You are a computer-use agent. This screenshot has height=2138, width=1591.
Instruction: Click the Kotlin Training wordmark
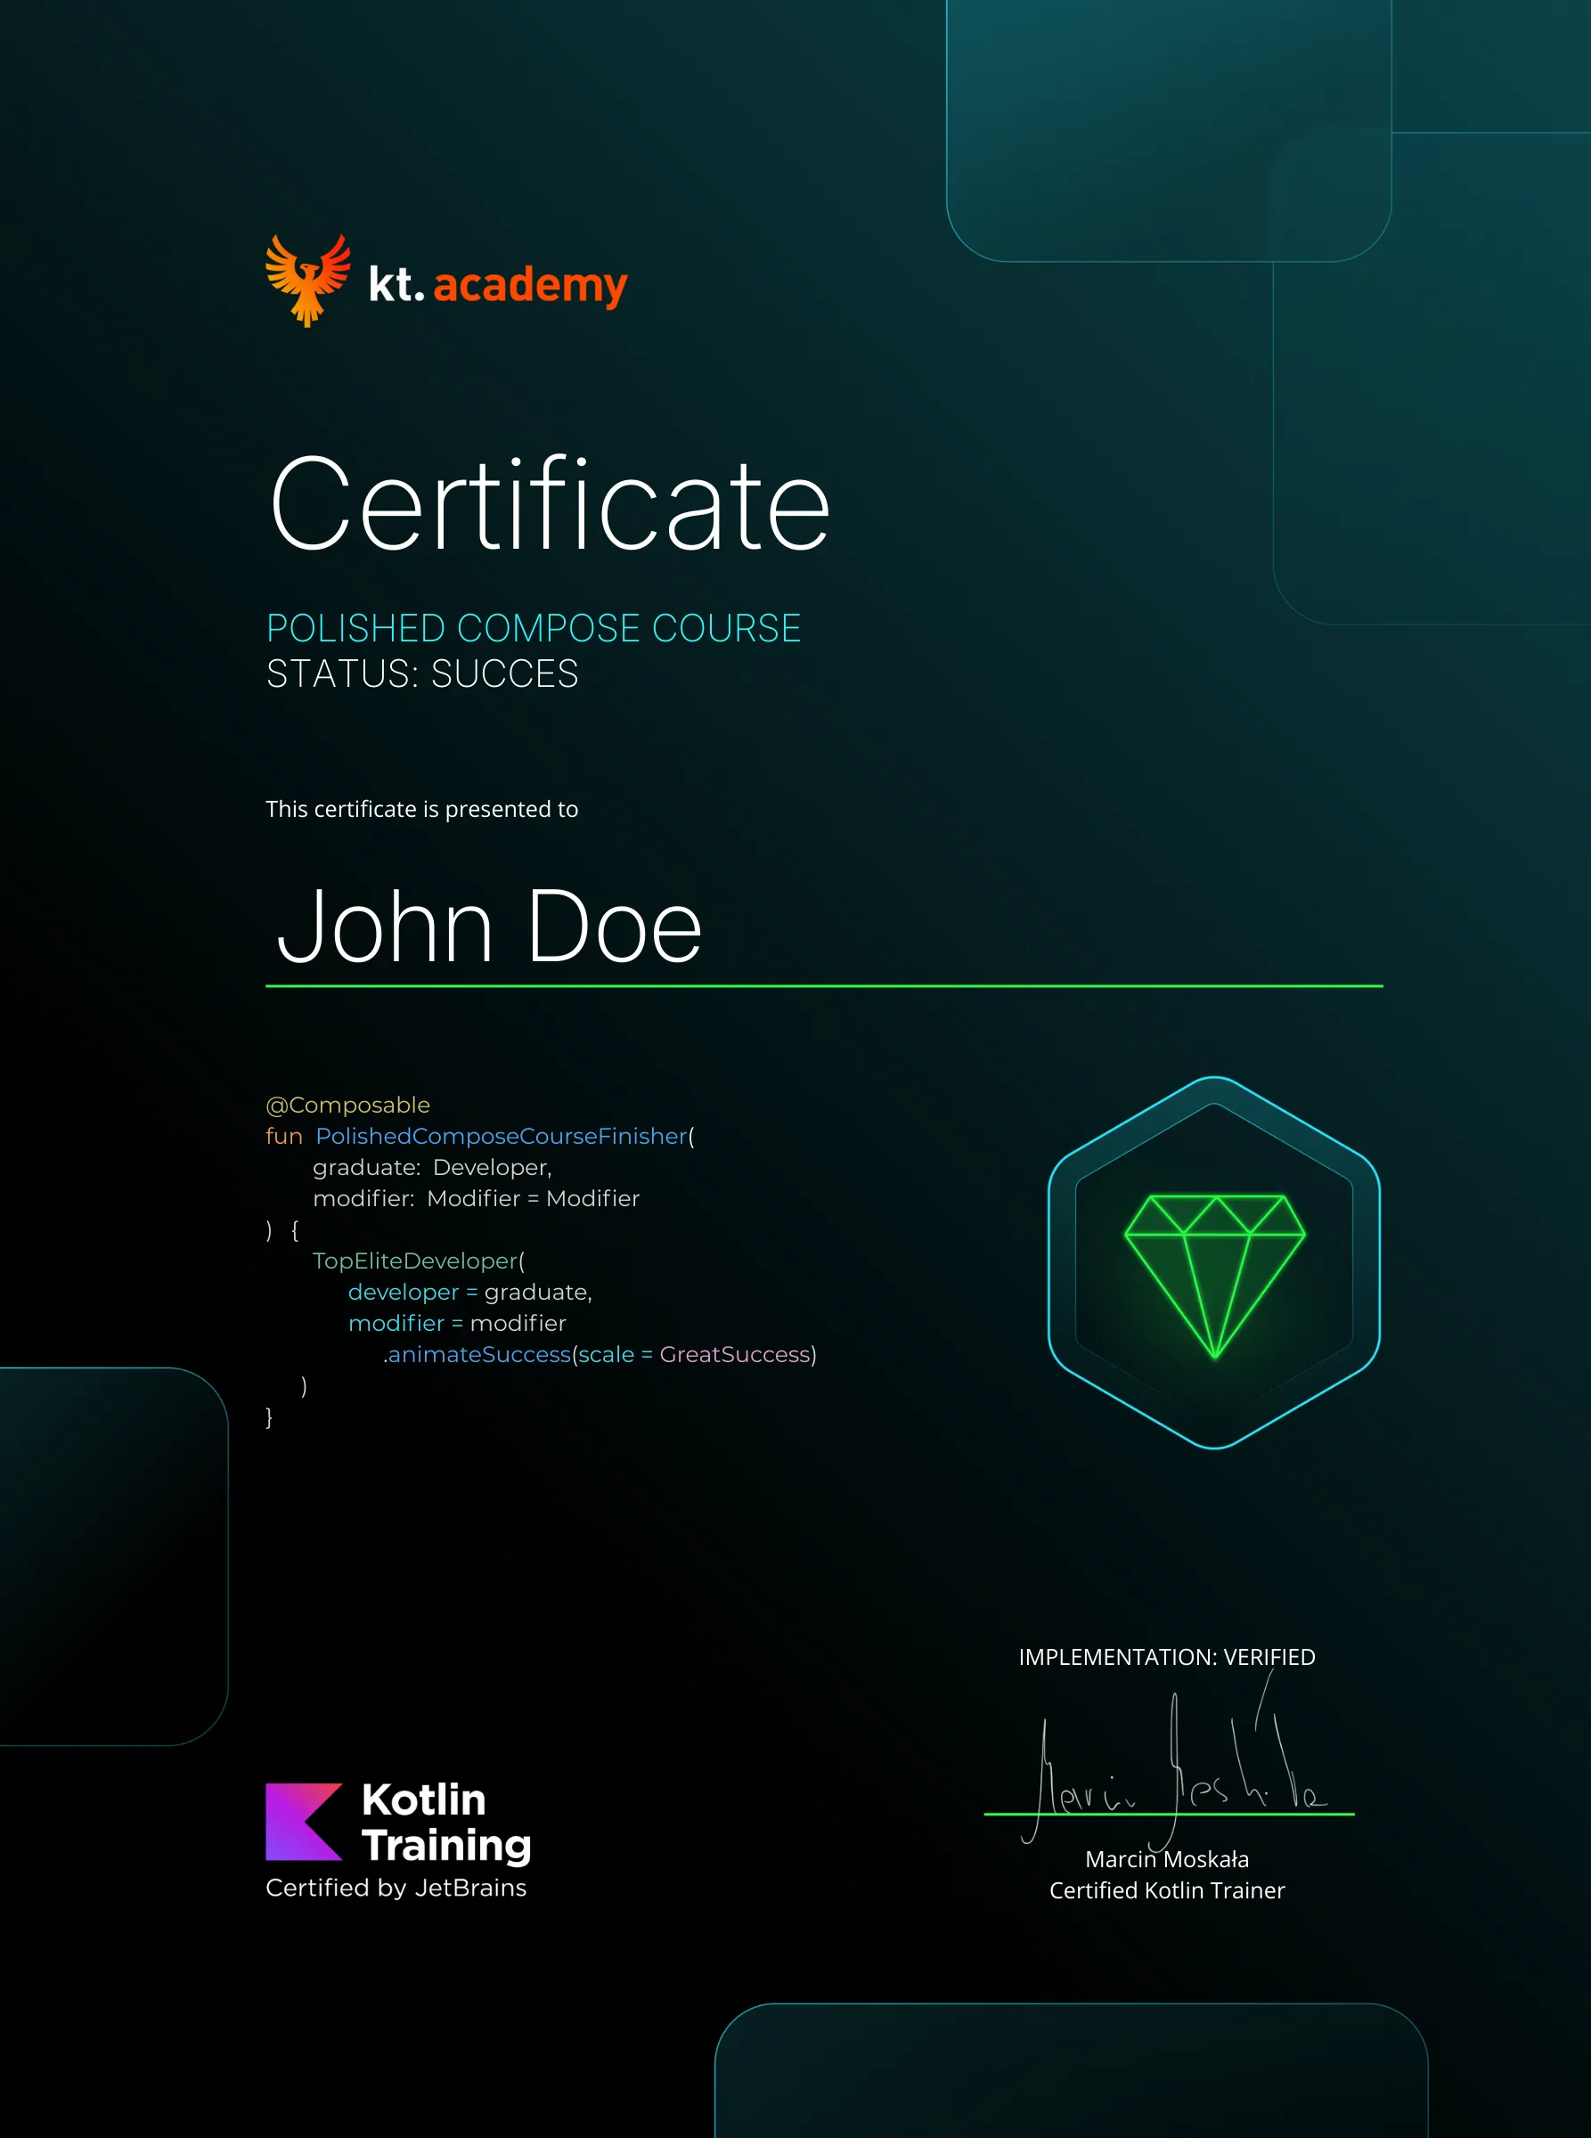click(x=446, y=1823)
